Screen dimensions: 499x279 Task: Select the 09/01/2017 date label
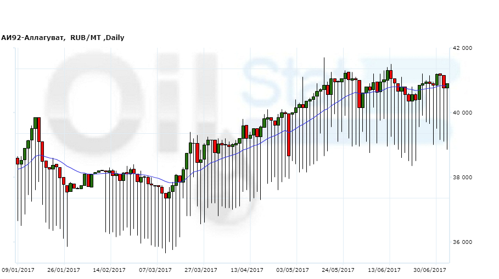(18, 270)
